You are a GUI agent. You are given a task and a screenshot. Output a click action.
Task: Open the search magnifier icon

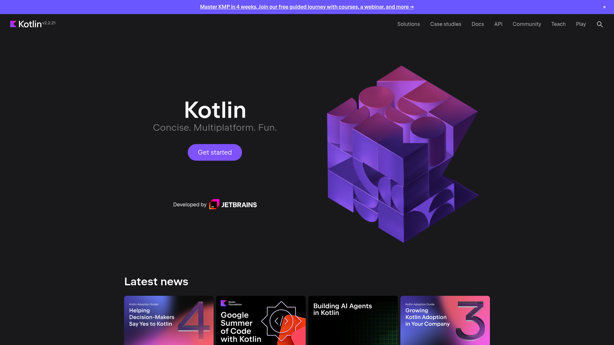(x=600, y=24)
